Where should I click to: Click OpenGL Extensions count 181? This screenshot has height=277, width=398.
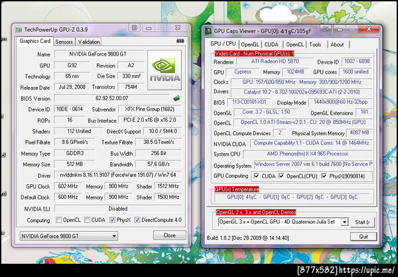point(364,112)
